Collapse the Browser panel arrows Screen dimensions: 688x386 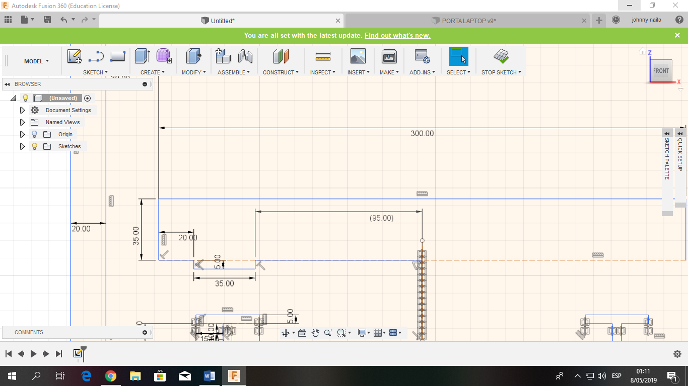click(x=7, y=84)
